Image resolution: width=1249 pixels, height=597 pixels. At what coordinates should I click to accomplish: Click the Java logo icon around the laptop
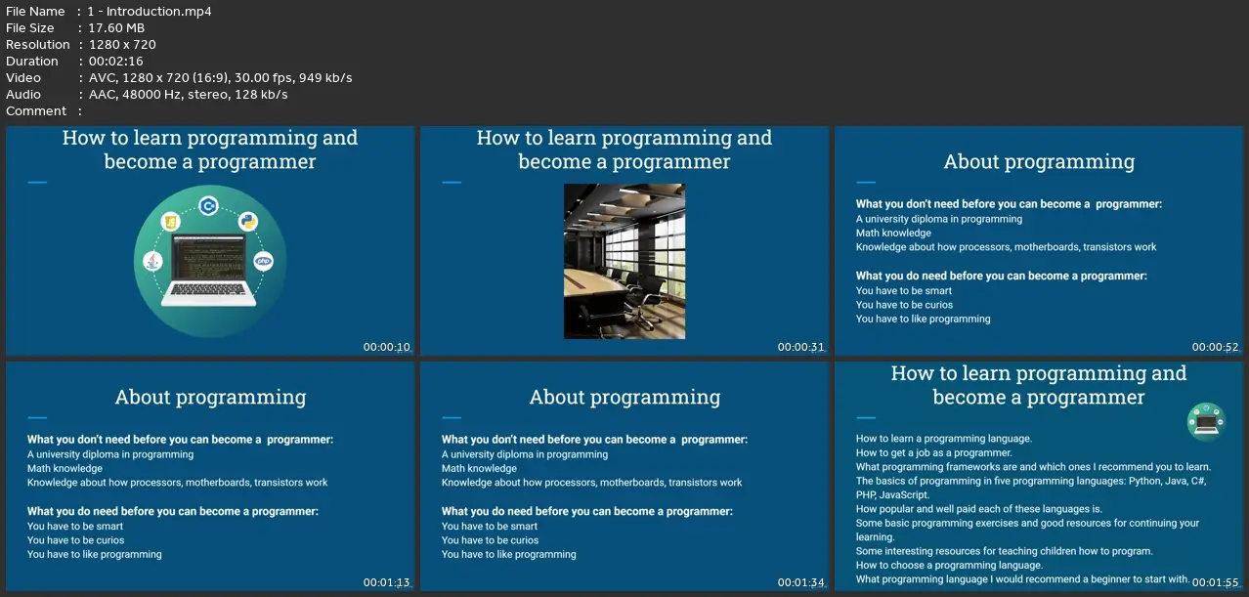(x=152, y=261)
